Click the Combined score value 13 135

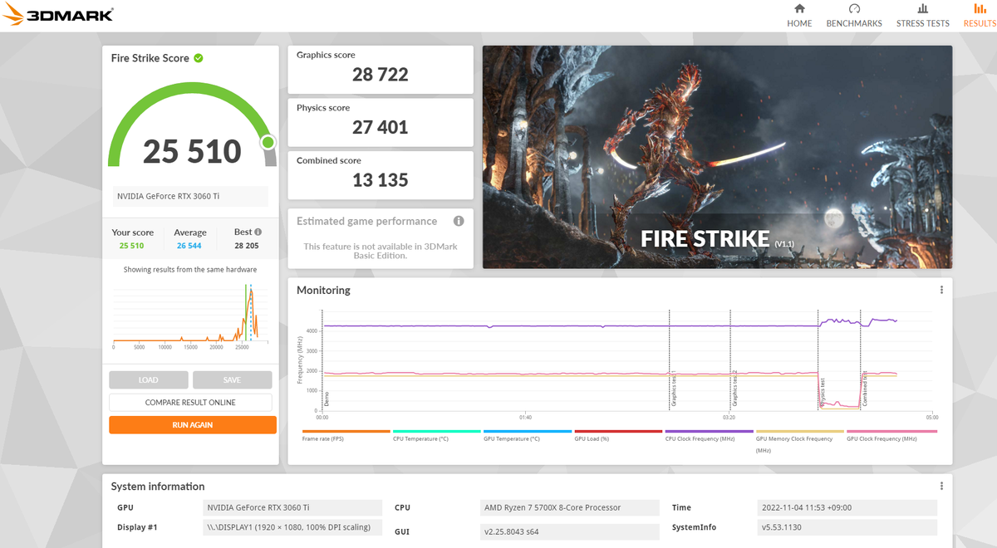[381, 180]
